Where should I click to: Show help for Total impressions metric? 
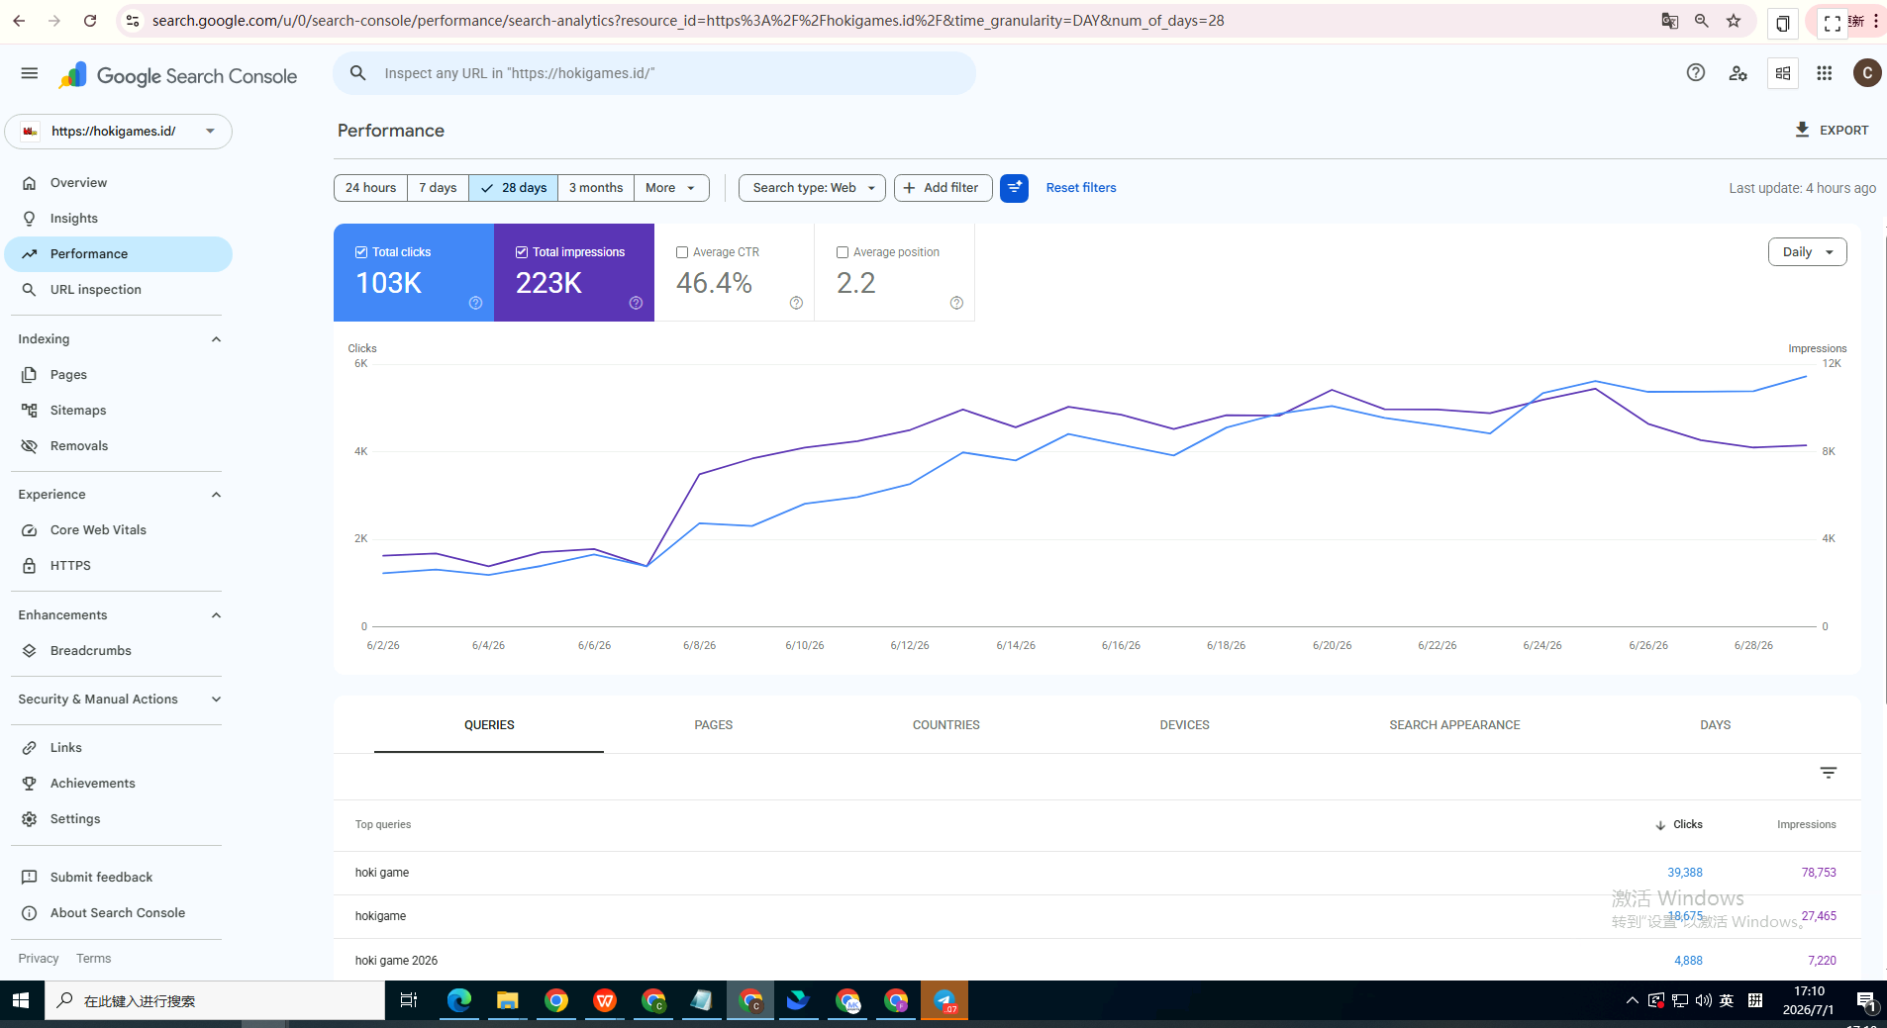(x=636, y=303)
